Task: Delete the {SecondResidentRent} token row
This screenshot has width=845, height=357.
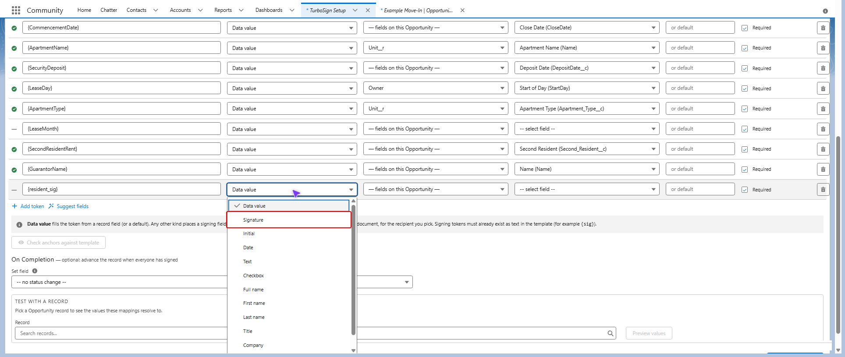Action: pyautogui.click(x=823, y=149)
